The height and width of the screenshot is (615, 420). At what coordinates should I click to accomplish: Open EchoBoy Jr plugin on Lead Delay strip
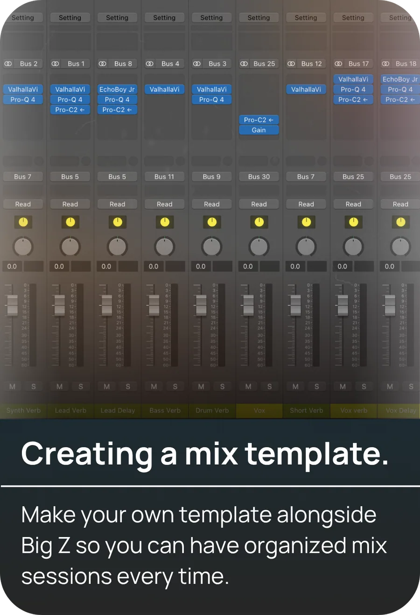pyautogui.click(x=117, y=89)
